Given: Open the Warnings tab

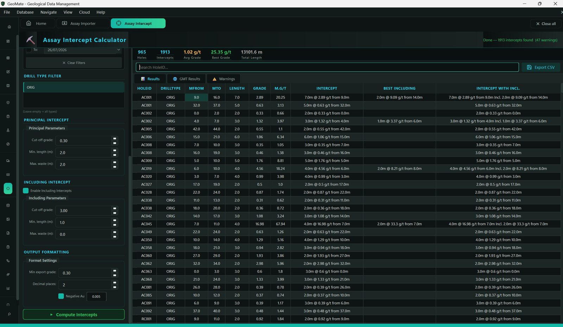Looking at the screenshot, I should 223,79.
